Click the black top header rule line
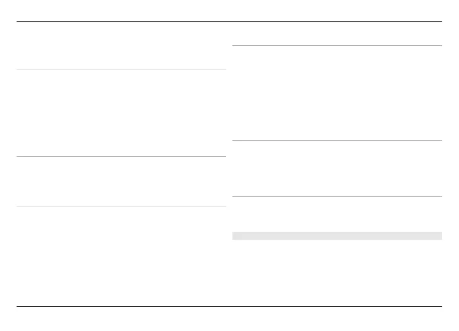The image size is (459, 331). pyautogui.click(x=229, y=21)
